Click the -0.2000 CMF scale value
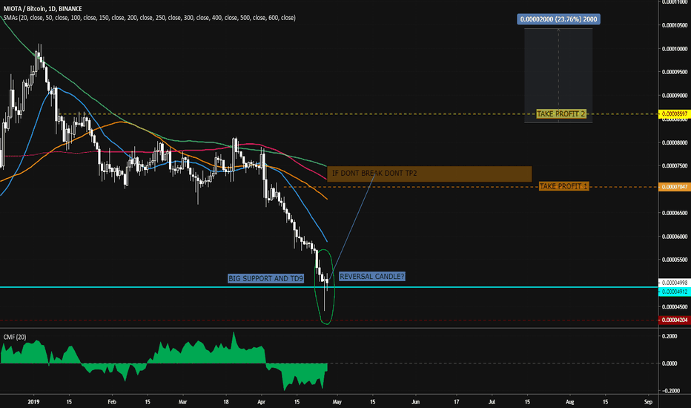Viewport: 691px width, 408px height. tap(669, 391)
